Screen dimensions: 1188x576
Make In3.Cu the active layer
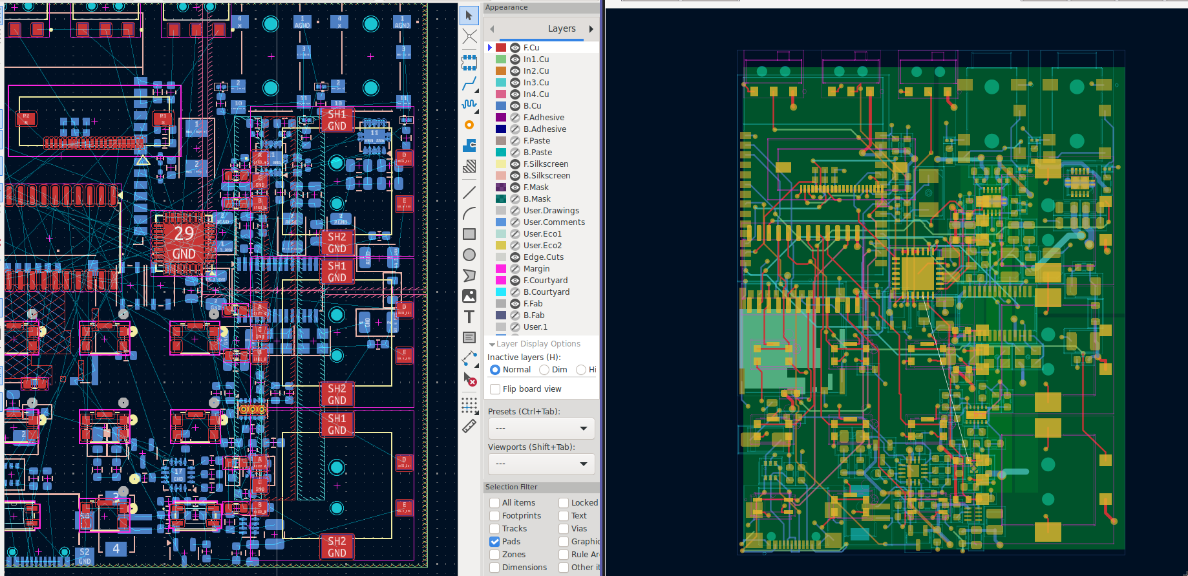click(536, 83)
